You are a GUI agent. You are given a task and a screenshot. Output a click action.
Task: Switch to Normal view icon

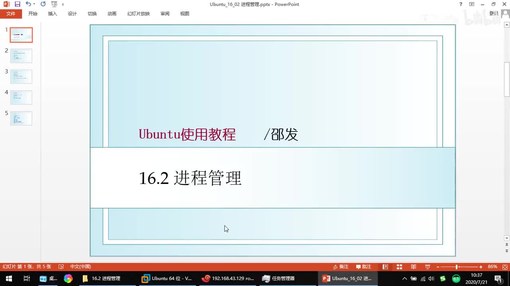(x=385, y=267)
